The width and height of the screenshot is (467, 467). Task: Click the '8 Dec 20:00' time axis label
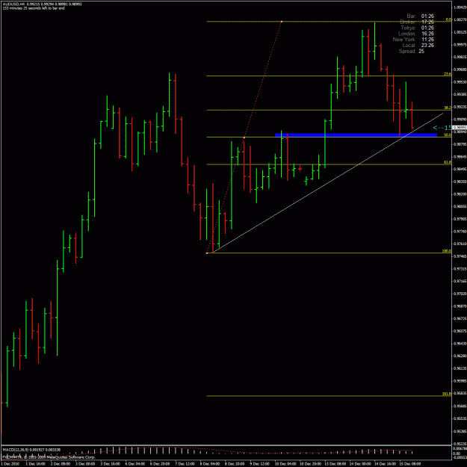click(x=235, y=464)
